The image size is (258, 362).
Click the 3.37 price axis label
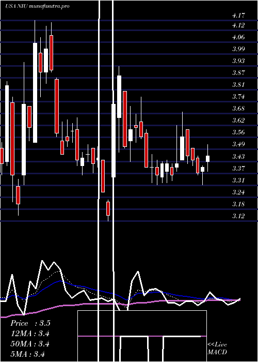click(x=238, y=168)
